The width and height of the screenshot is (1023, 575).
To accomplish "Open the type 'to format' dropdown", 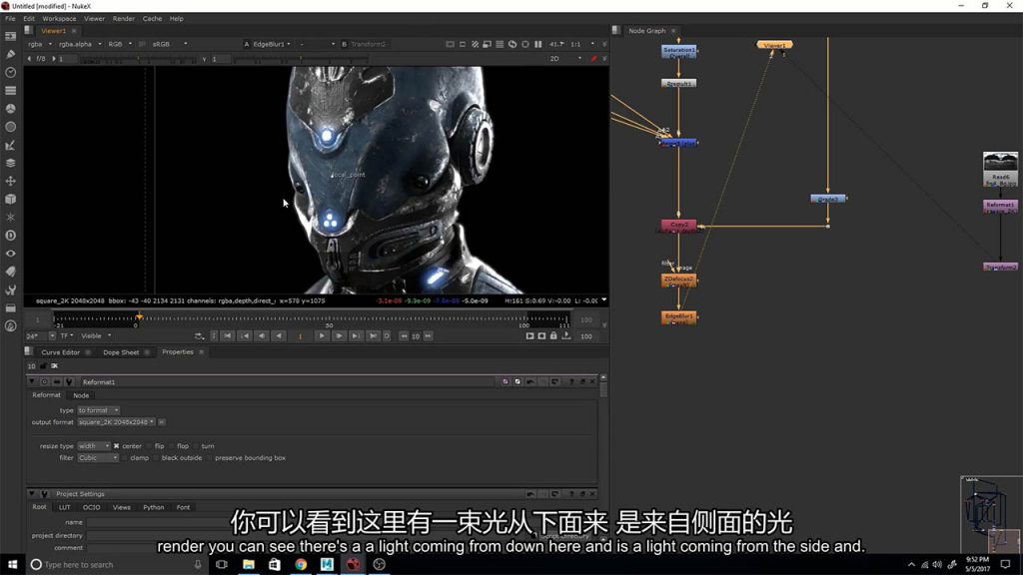I will click(98, 410).
